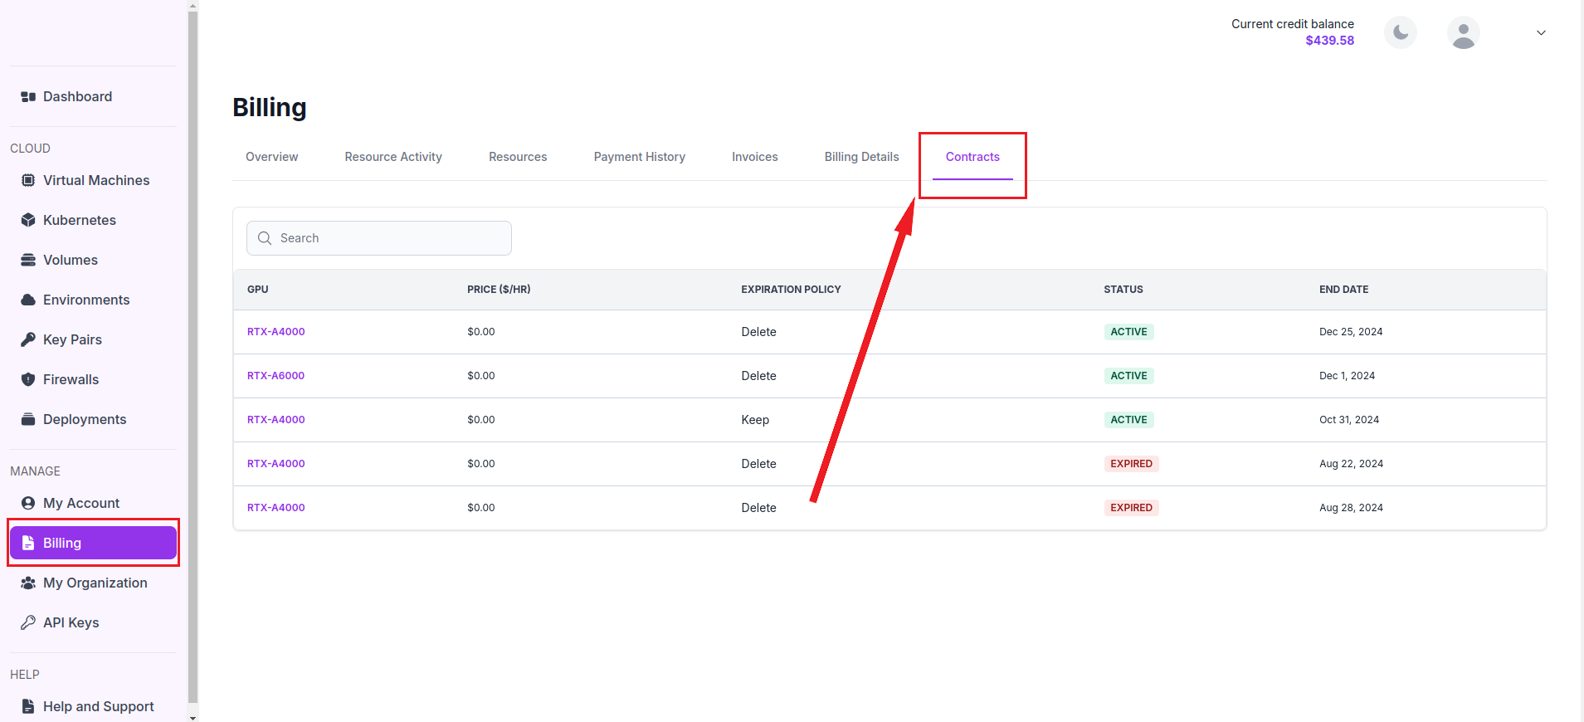Image resolution: width=1584 pixels, height=722 pixels.
Task: Click the Environments cloud icon
Action: [28, 300]
